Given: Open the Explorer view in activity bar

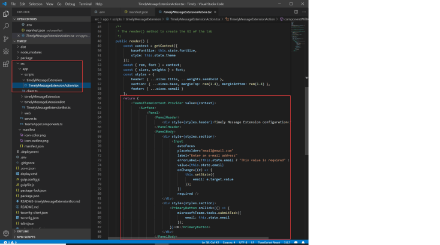Looking at the screenshot, I should tap(5, 13).
